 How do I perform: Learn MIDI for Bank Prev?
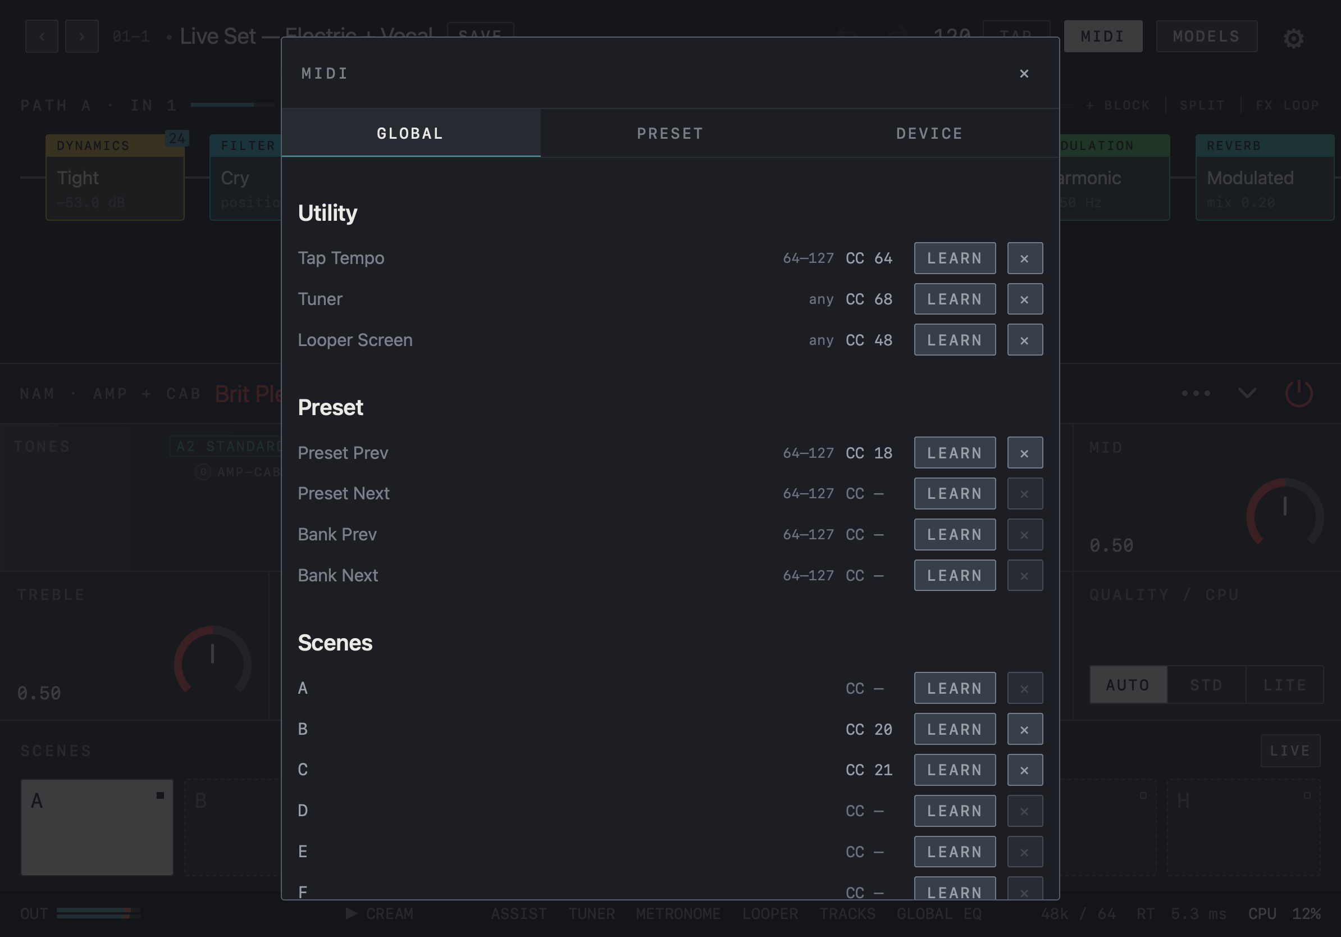point(955,535)
